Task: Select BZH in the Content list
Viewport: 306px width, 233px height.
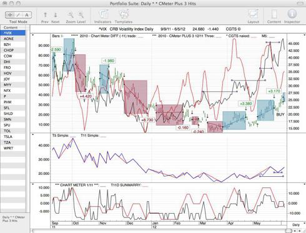Action: click(x=13, y=44)
